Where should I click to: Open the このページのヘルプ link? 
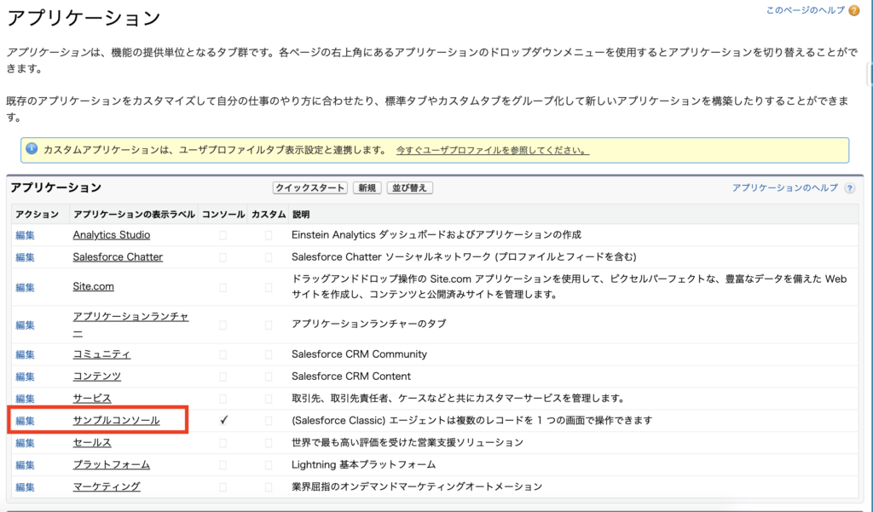806,10
